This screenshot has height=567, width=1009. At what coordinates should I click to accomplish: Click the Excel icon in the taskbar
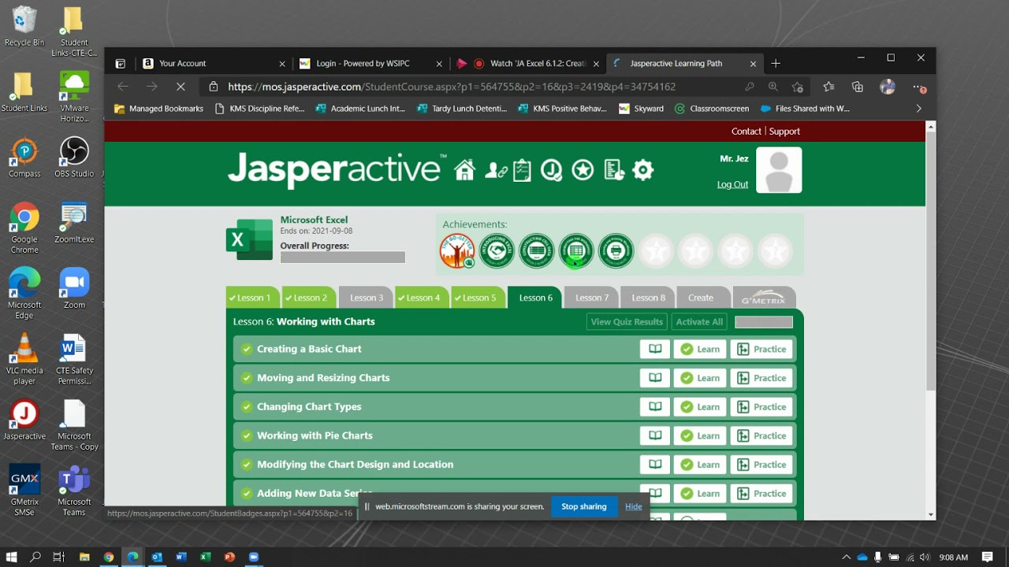click(x=205, y=557)
